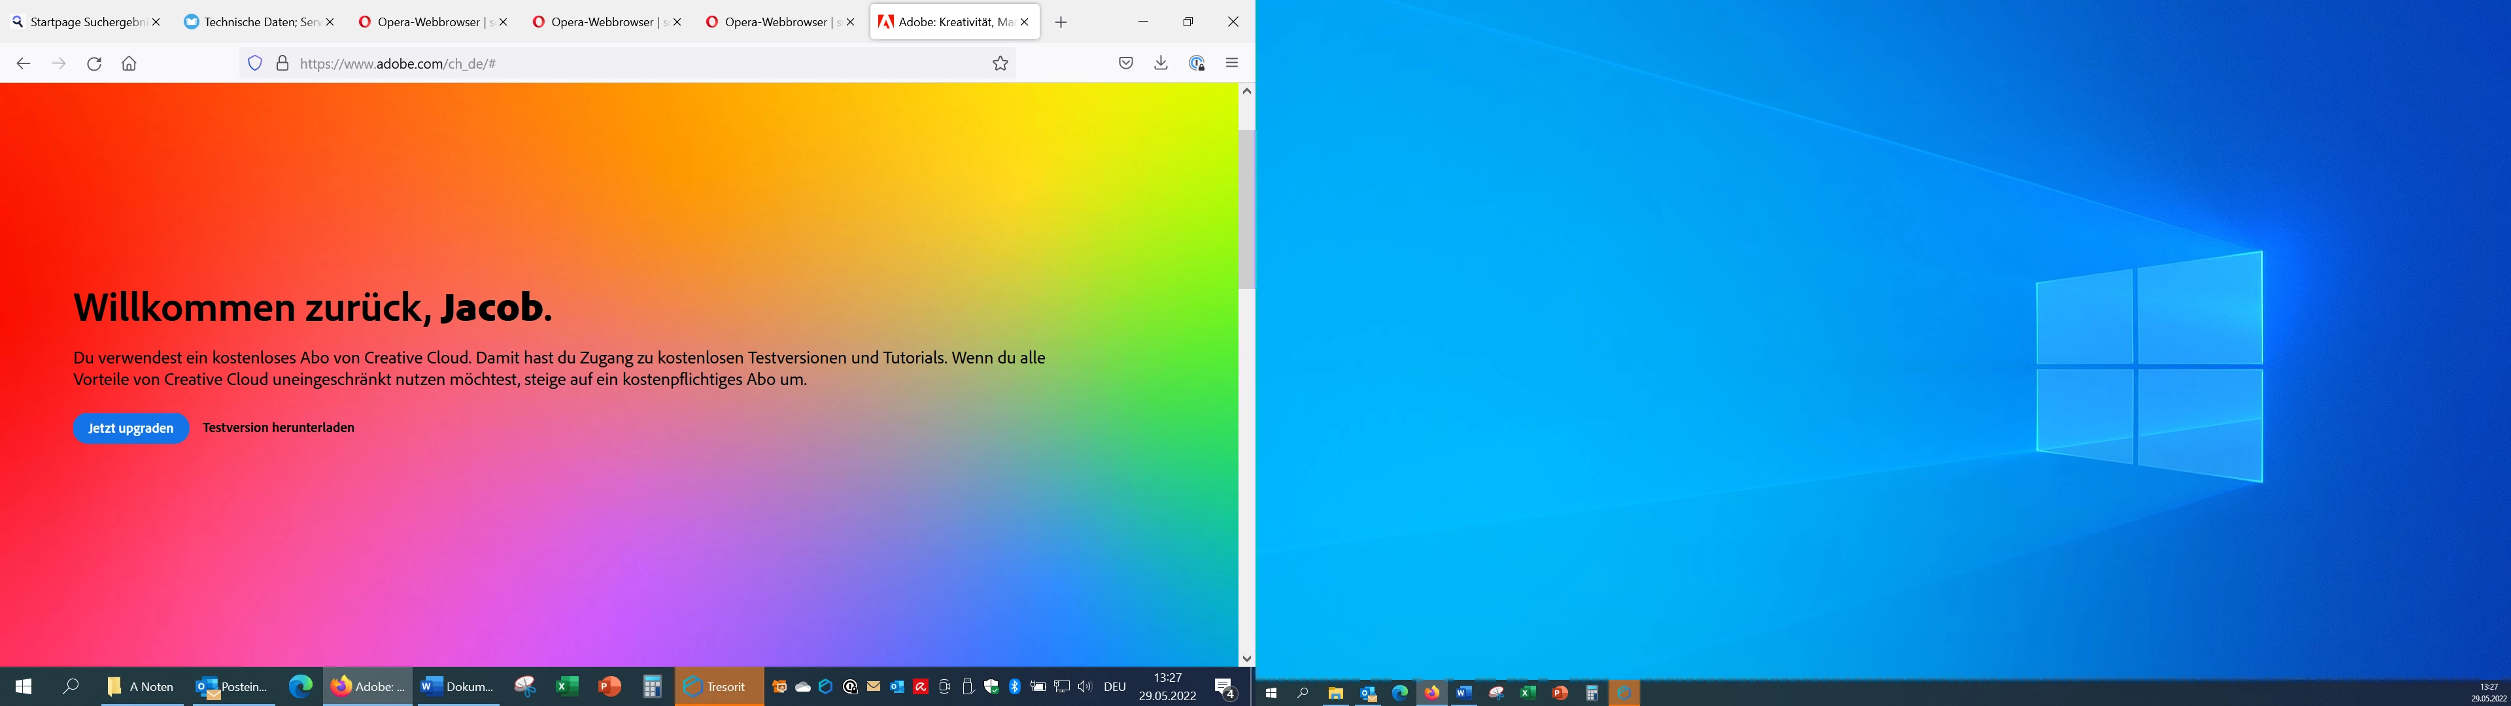
Task: Click the page scrollbar down arrow
Action: click(x=1247, y=658)
